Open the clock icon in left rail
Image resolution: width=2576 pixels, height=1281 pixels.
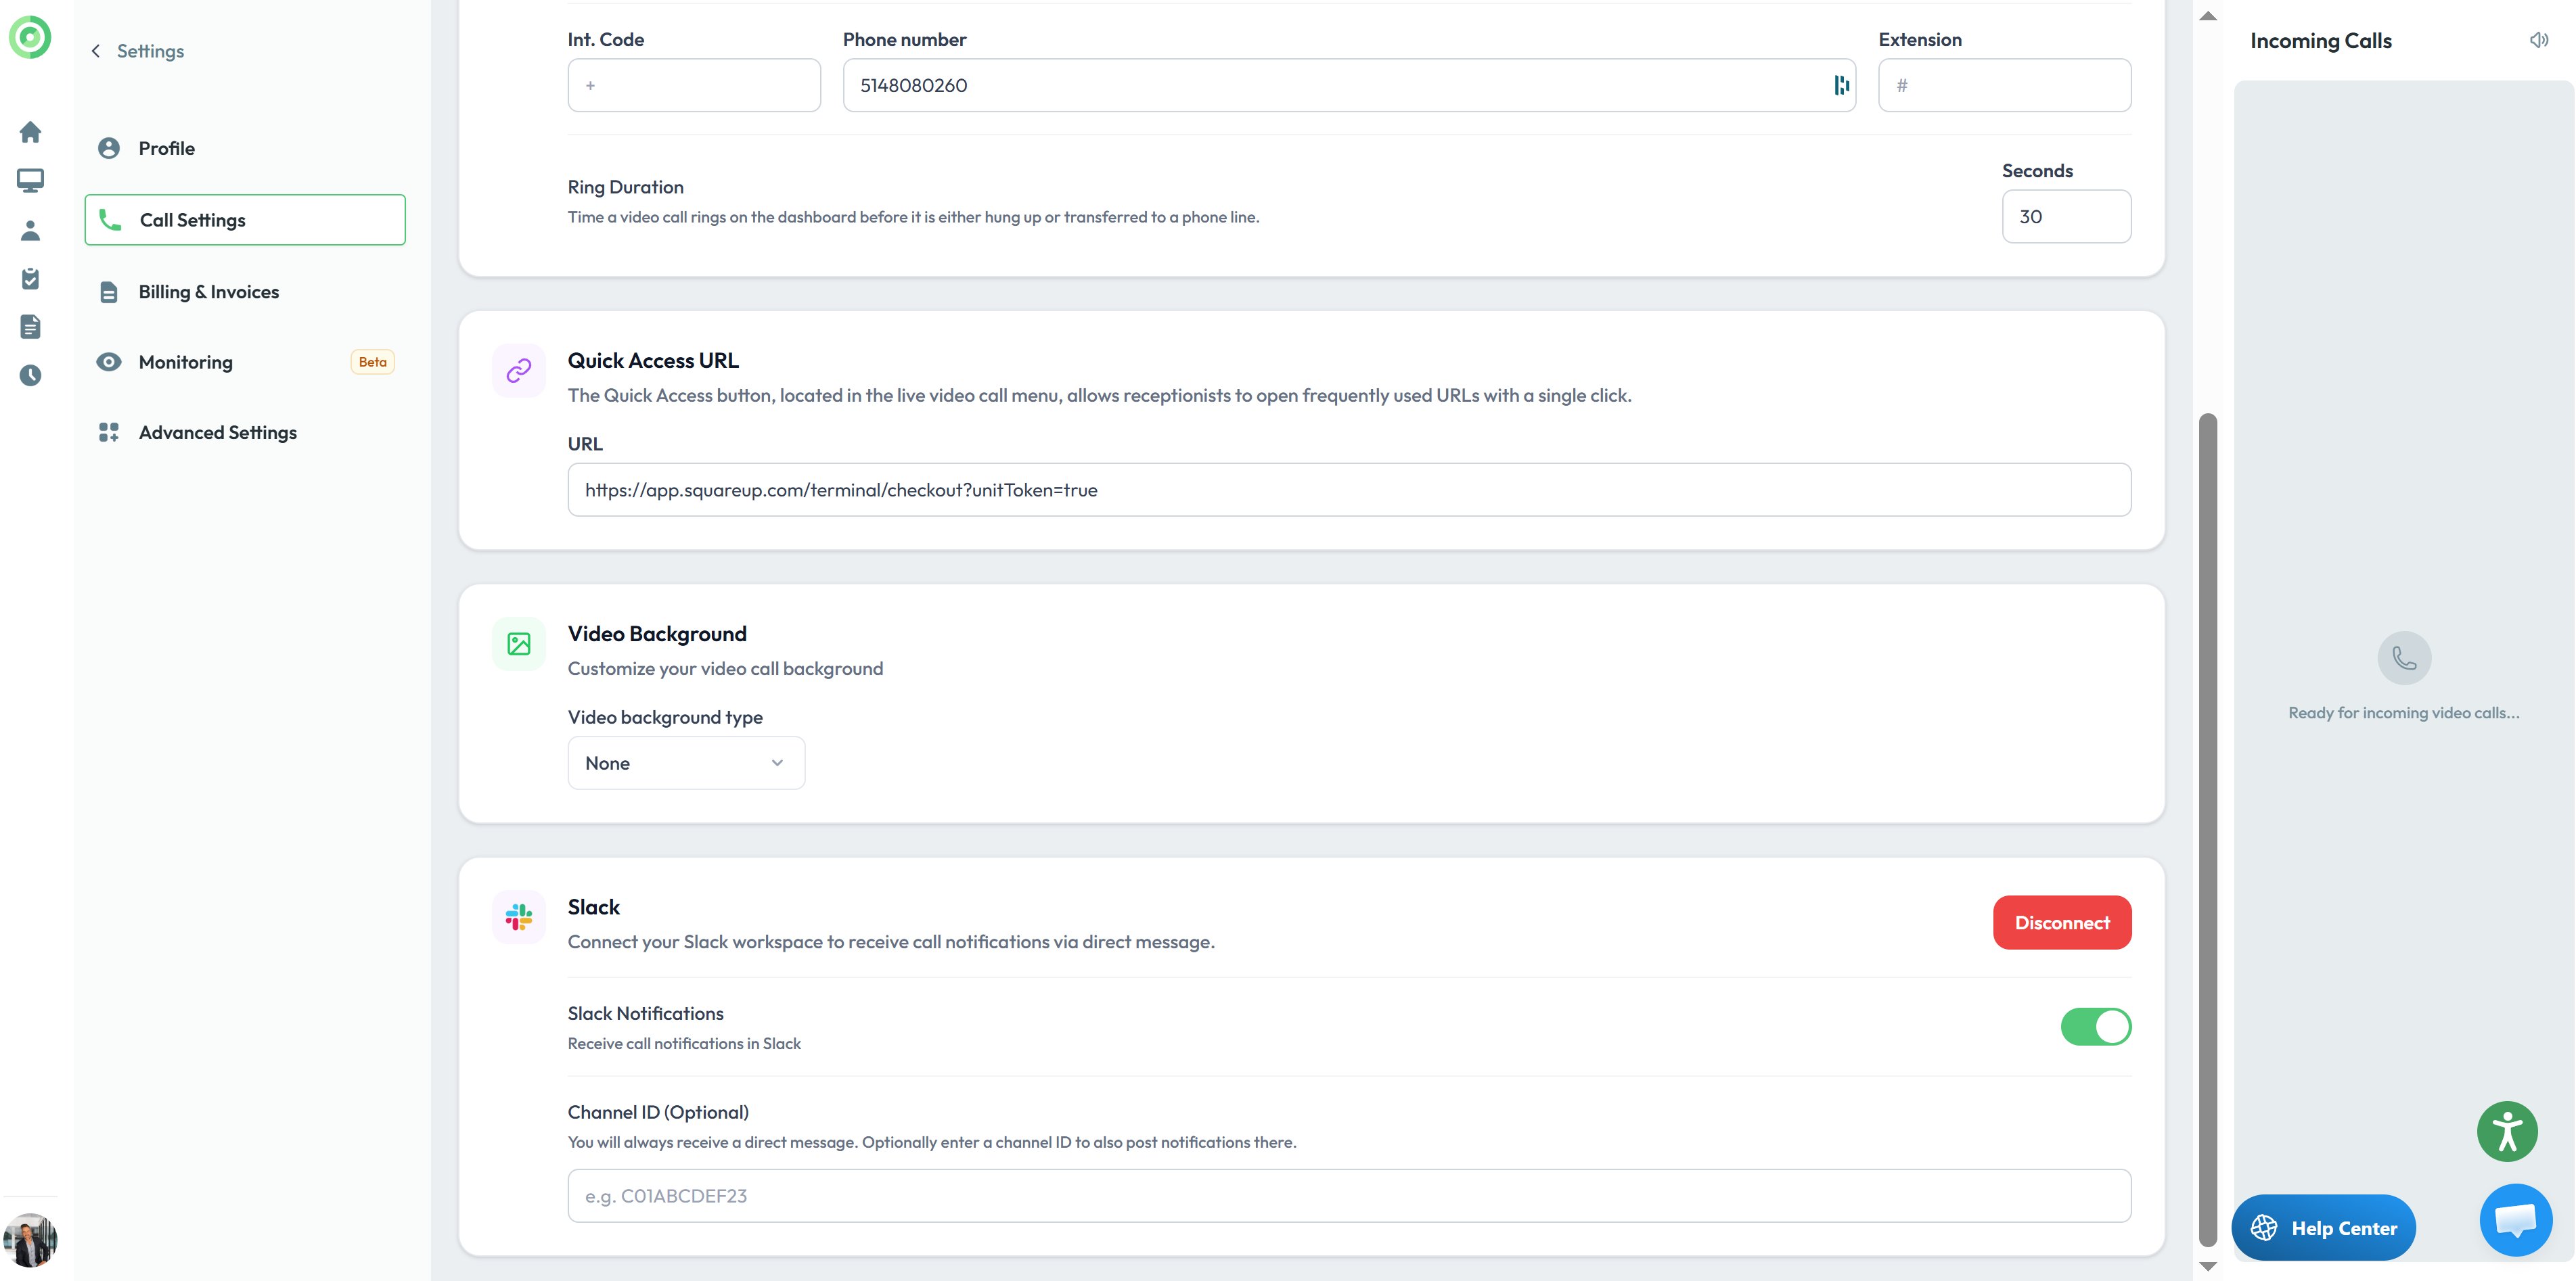coord(30,375)
